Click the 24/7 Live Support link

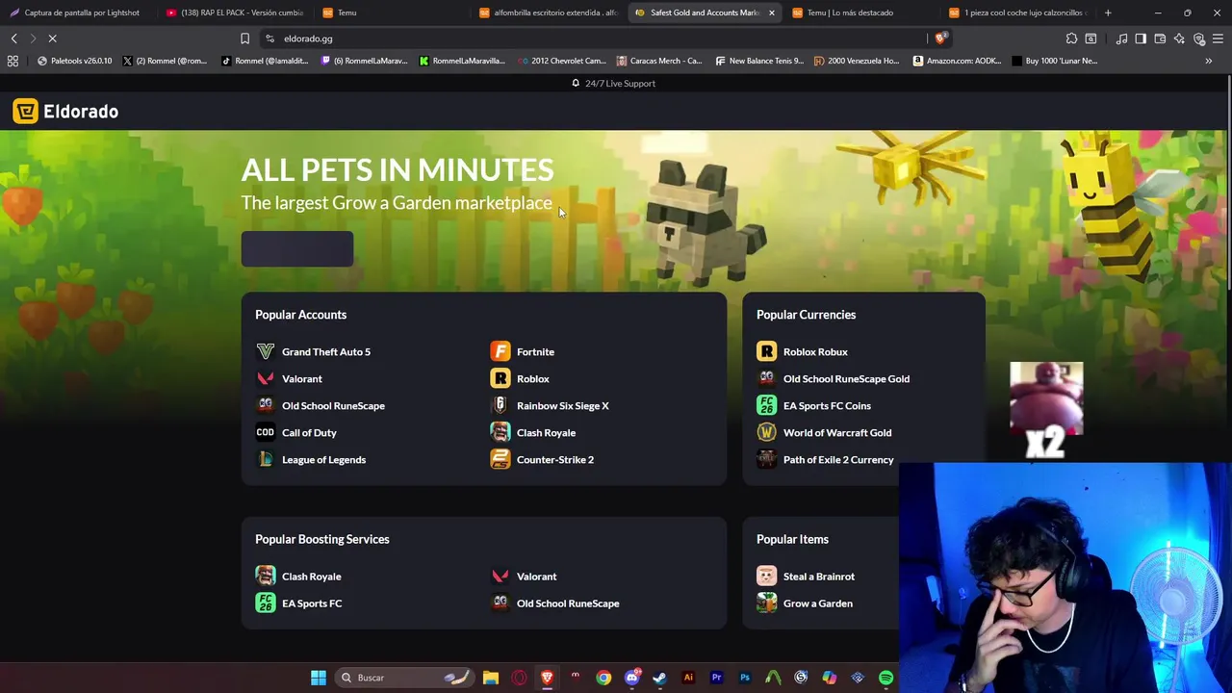[613, 84]
